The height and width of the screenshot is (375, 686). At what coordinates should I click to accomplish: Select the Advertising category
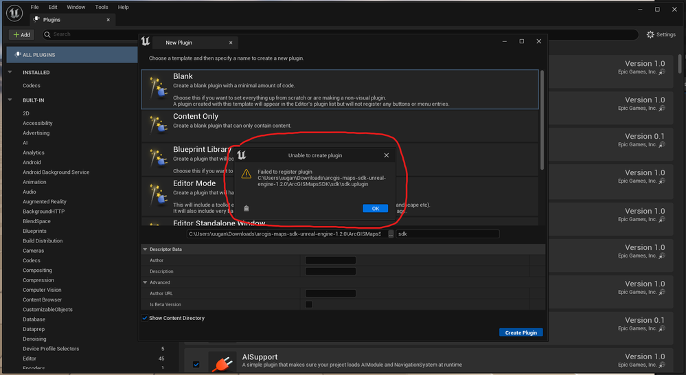tap(36, 133)
